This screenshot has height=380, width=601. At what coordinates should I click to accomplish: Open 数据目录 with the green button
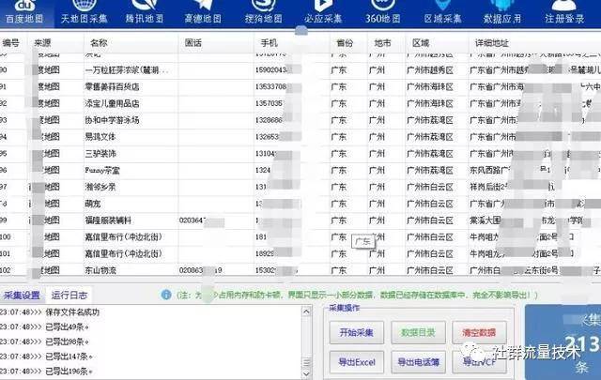point(418,332)
